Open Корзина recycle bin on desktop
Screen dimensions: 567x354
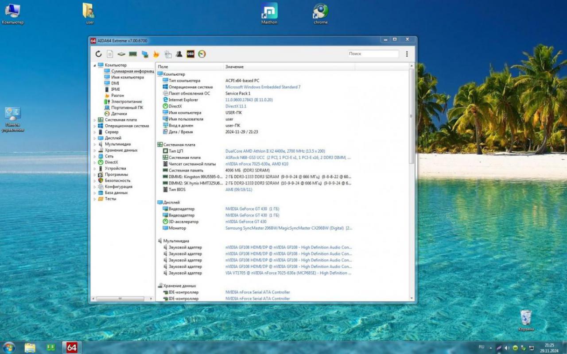[526, 320]
